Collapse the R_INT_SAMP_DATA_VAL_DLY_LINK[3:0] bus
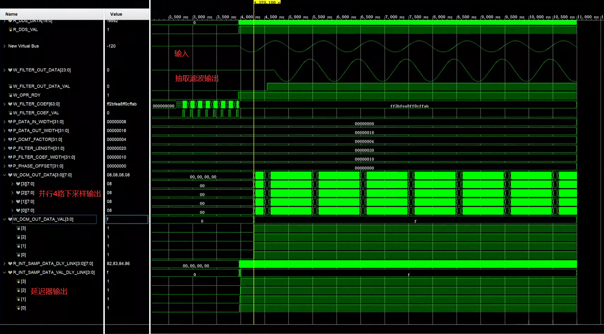The height and width of the screenshot is (334, 604). click(x=5, y=273)
